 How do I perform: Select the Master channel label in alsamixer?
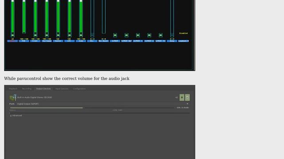point(12,41)
